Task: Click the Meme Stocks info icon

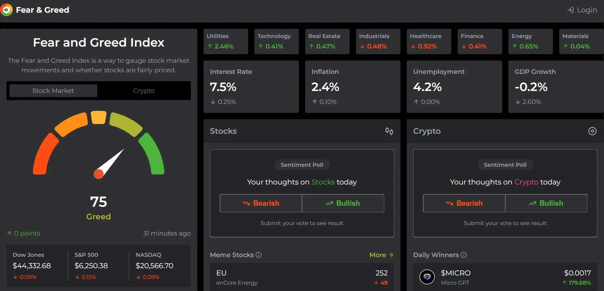Action: (258, 255)
